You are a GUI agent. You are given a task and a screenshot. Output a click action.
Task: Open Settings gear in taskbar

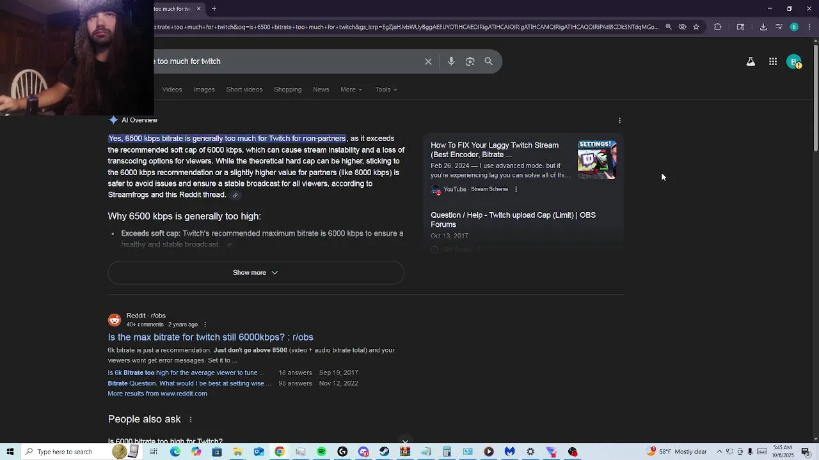pos(530,452)
